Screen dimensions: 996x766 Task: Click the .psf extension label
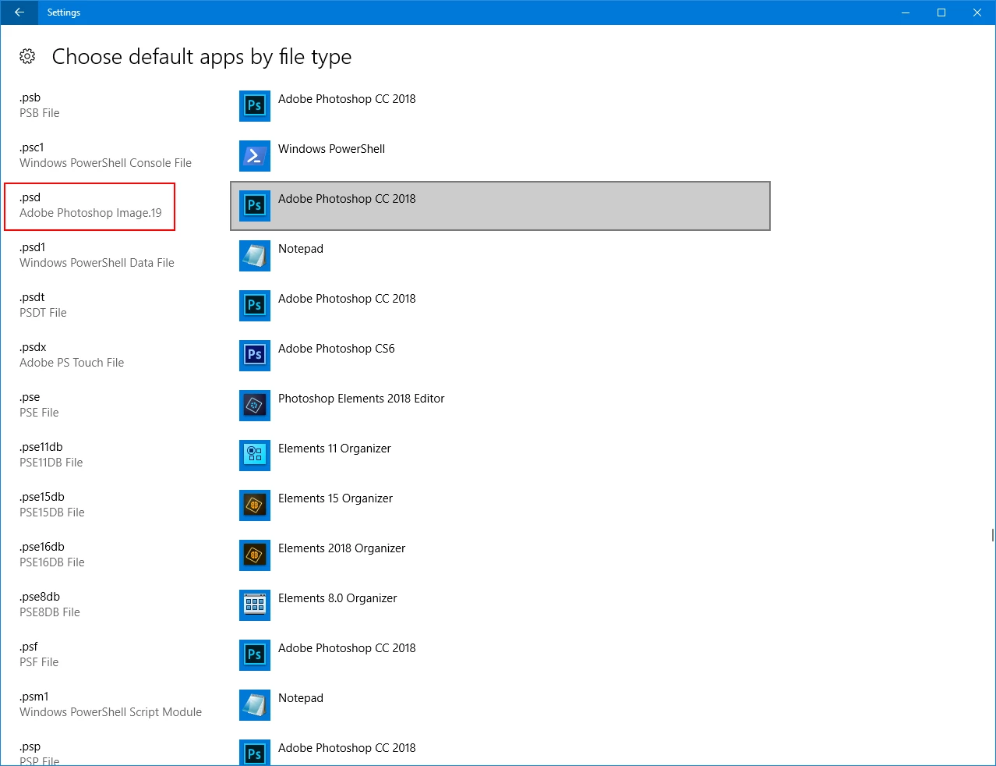pos(29,647)
